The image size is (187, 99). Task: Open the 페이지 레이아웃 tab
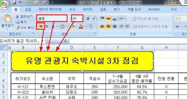coord(50,9)
